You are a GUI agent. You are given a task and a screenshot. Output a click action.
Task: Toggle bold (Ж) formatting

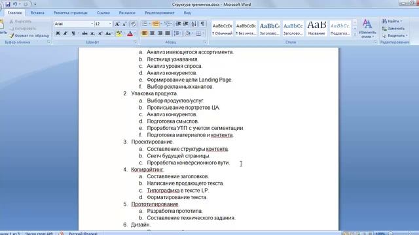(58, 33)
